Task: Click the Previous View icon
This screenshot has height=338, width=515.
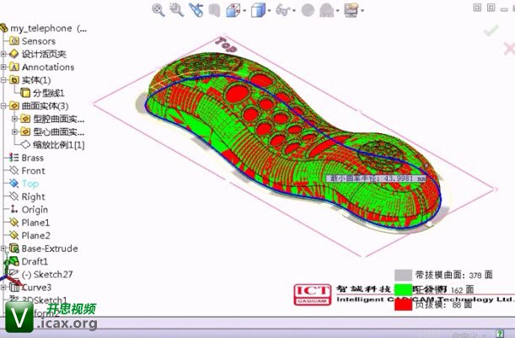Action: pos(196,10)
